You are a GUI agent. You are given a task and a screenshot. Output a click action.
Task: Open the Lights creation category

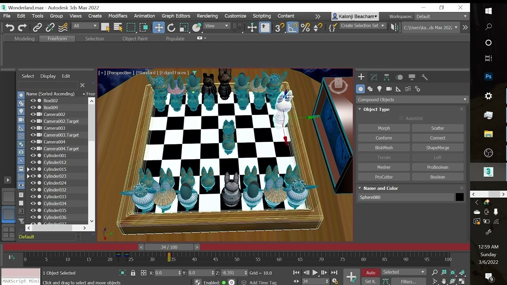pos(379,89)
